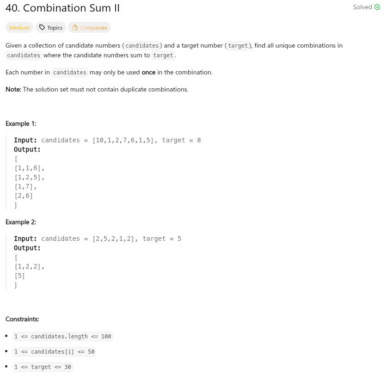Select the Medium difficulty badge
The width and height of the screenshot is (387, 386).
[19, 28]
